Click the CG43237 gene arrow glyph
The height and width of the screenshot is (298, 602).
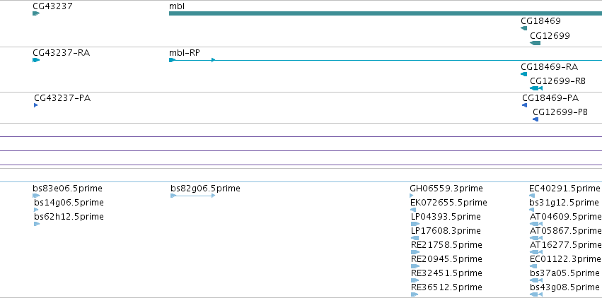(36, 13)
